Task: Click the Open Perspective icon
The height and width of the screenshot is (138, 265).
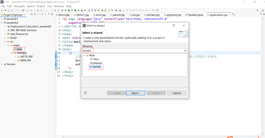Action: 263,11
